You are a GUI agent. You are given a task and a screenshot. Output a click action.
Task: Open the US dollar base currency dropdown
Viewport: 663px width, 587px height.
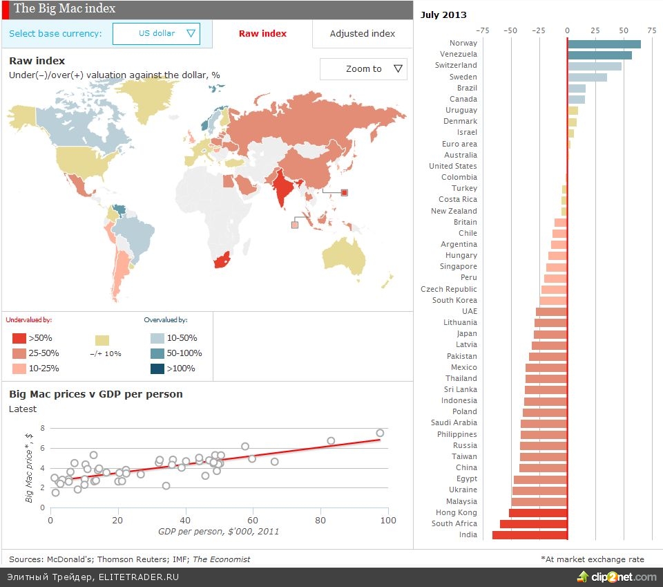pyautogui.click(x=156, y=33)
